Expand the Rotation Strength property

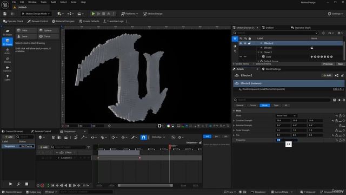click(x=234, y=126)
